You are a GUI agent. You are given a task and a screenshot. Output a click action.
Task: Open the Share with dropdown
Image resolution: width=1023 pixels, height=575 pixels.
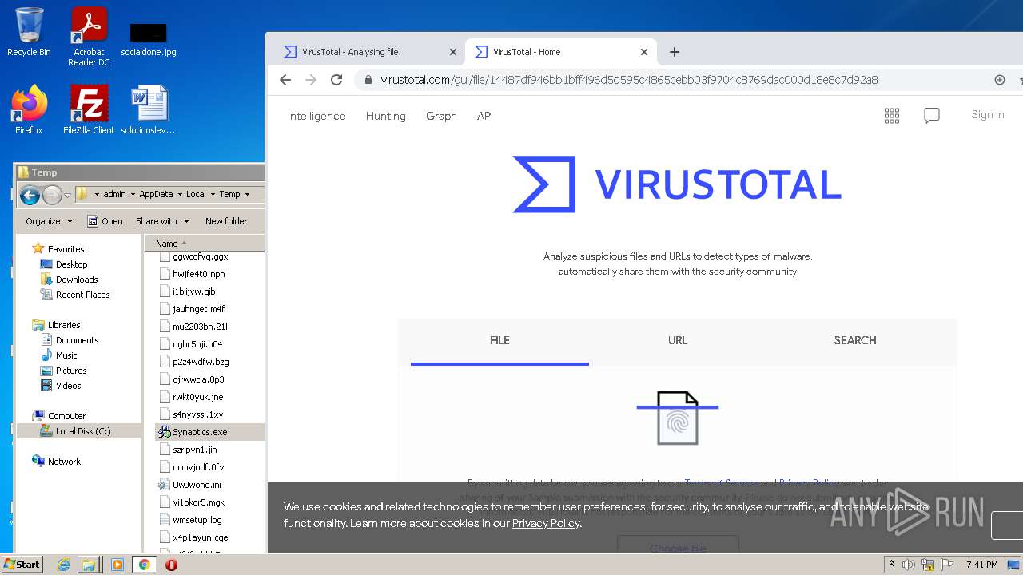[162, 221]
